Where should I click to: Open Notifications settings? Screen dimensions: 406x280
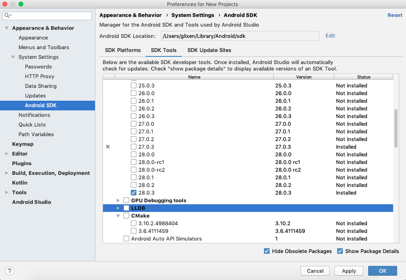(x=34, y=115)
